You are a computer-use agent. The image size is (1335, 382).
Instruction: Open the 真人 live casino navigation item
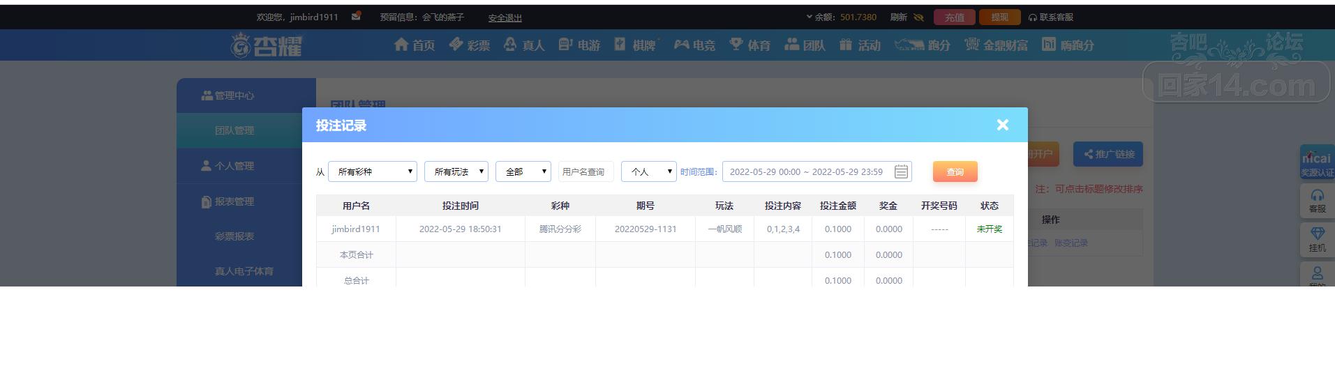click(x=523, y=45)
